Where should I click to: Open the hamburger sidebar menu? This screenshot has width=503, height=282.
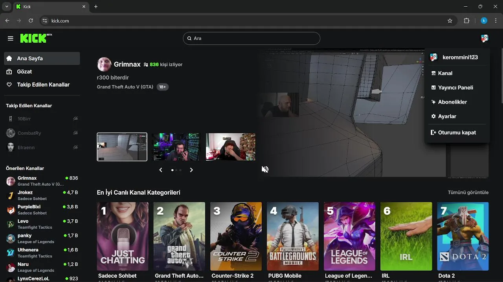[11, 38]
